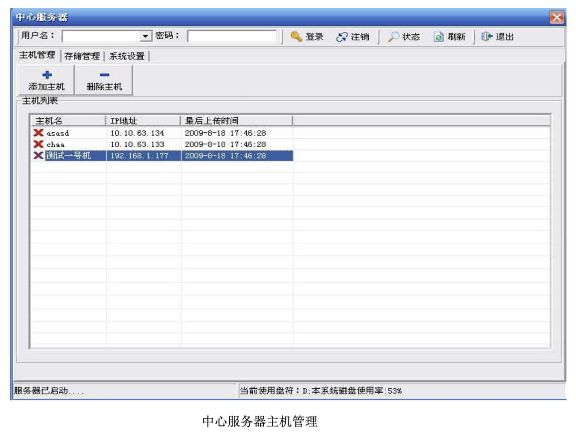The height and width of the screenshot is (436, 576).
Task: Click the IP地址 column header
Action: pyautogui.click(x=143, y=121)
